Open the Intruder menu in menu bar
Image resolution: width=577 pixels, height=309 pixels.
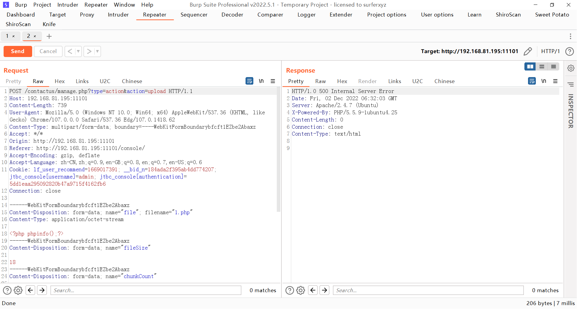(x=68, y=5)
